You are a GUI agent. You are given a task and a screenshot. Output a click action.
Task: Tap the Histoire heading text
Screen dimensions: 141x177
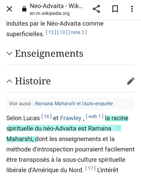[33, 81]
